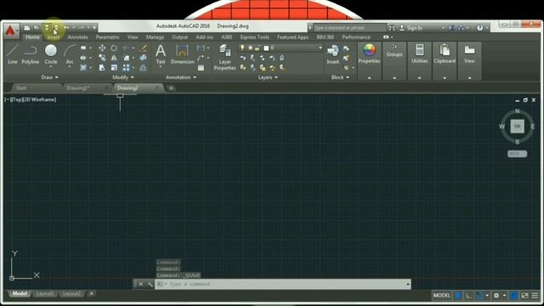The height and width of the screenshot is (306, 544).
Task: Expand the Layers panel
Action: 268,77
